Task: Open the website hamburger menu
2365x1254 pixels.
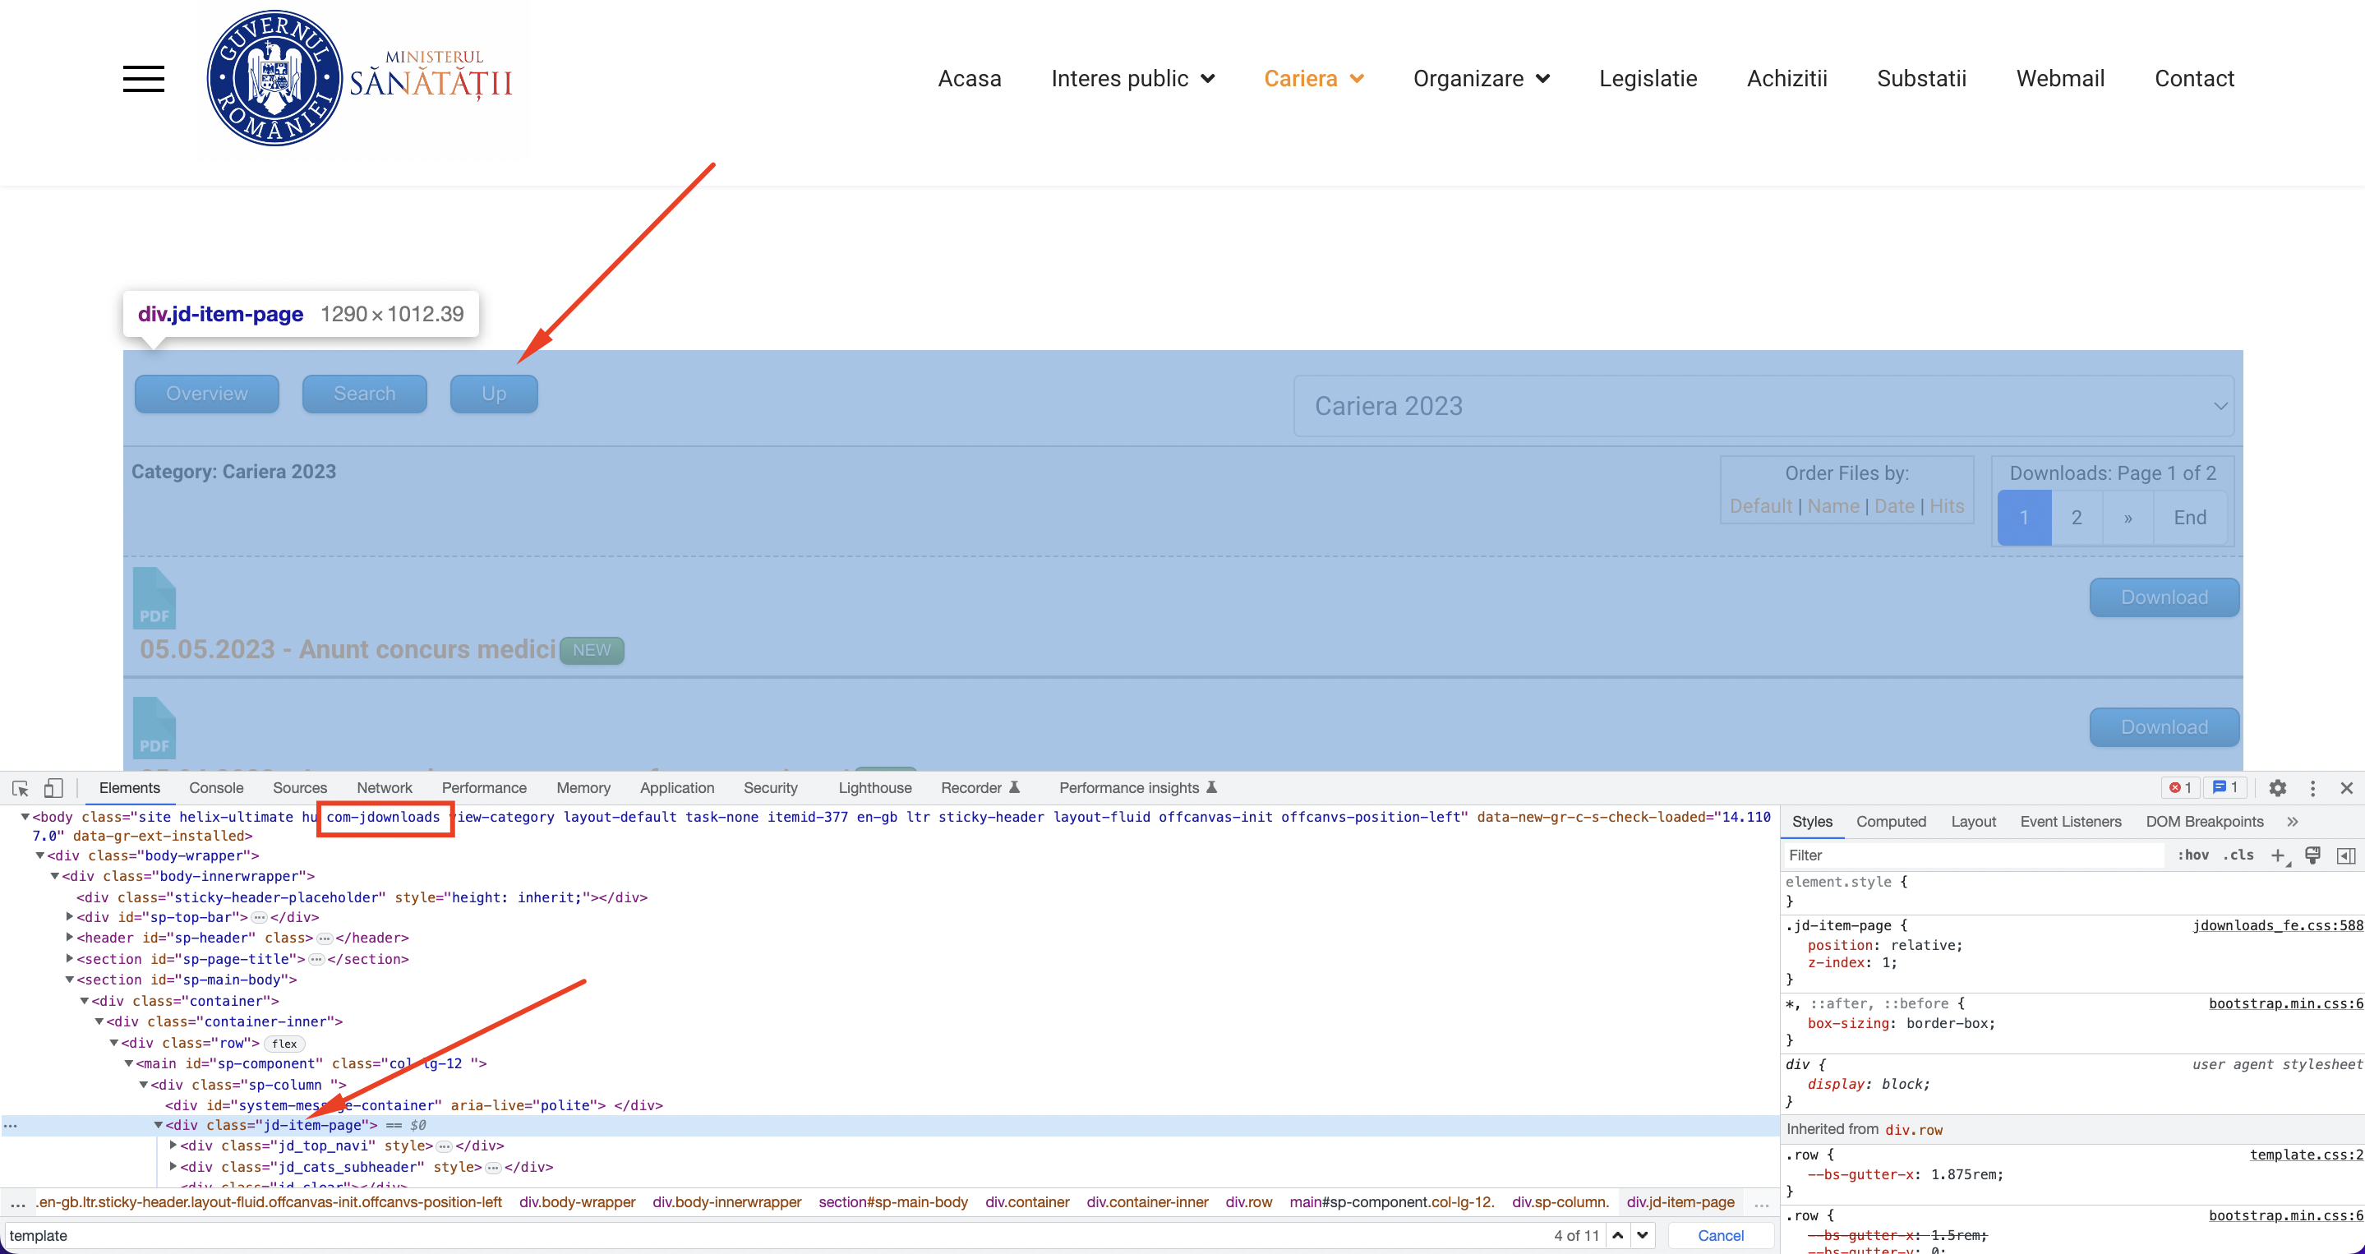Action: tap(143, 79)
